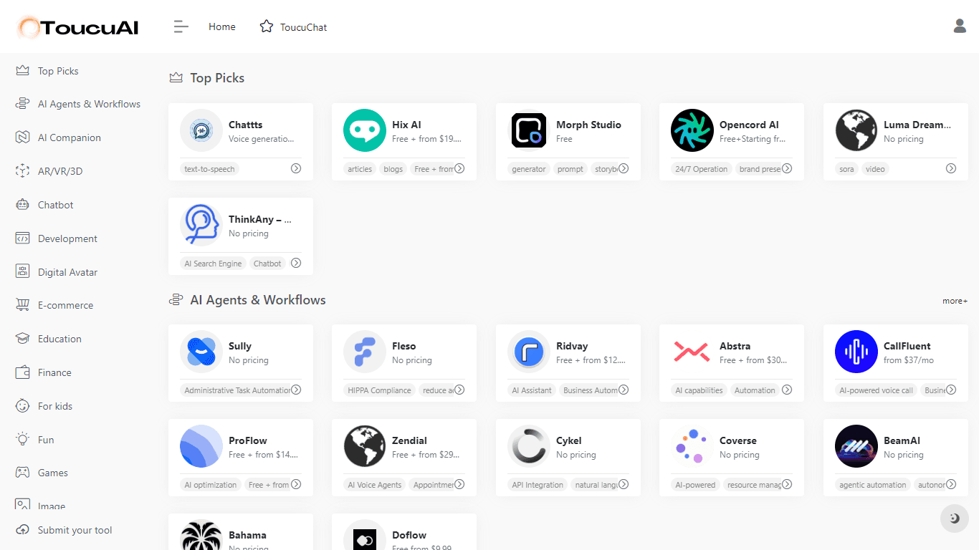Select Top Picks in the sidebar
The width and height of the screenshot is (979, 550).
click(x=58, y=71)
